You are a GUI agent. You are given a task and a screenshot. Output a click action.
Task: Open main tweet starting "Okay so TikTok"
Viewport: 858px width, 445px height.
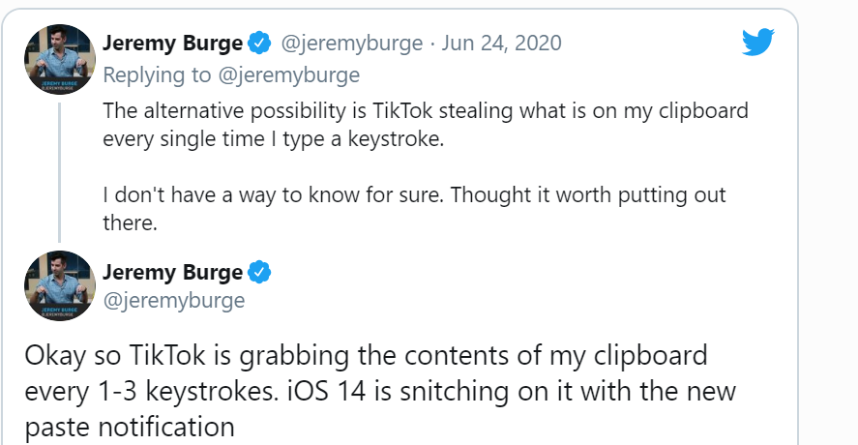click(380, 391)
